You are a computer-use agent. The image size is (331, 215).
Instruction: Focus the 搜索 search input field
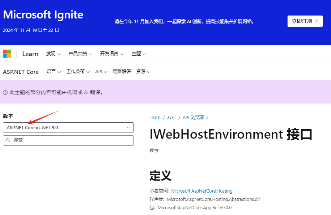(x=68, y=140)
